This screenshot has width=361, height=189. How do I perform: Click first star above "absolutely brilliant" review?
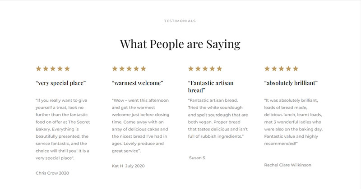coord(267,69)
